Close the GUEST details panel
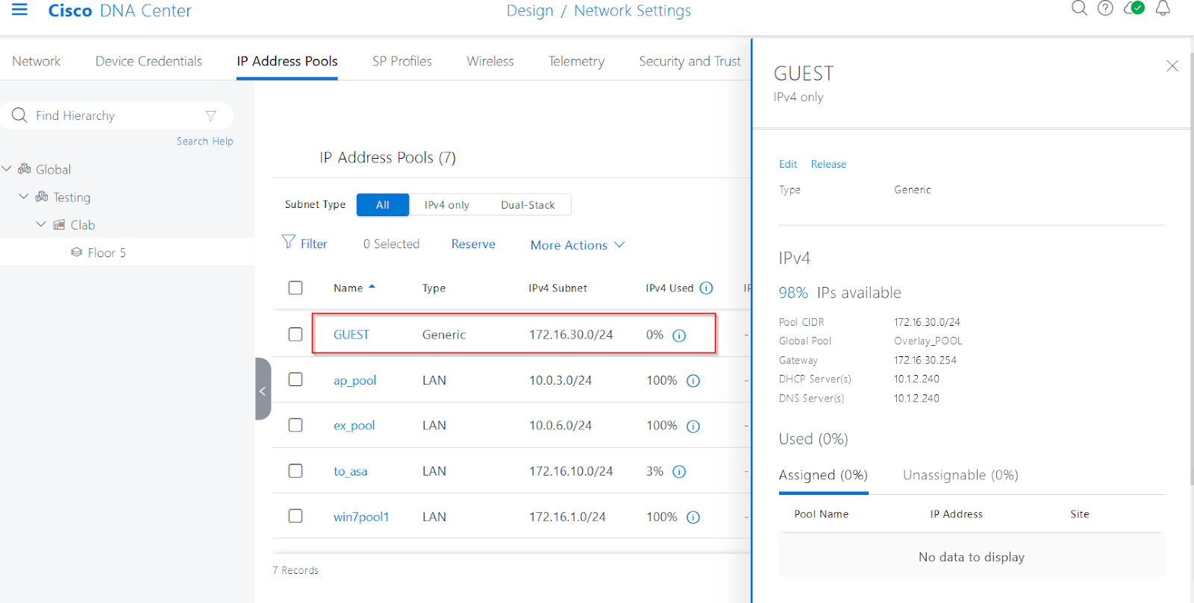 pyautogui.click(x=1172, y=66)
